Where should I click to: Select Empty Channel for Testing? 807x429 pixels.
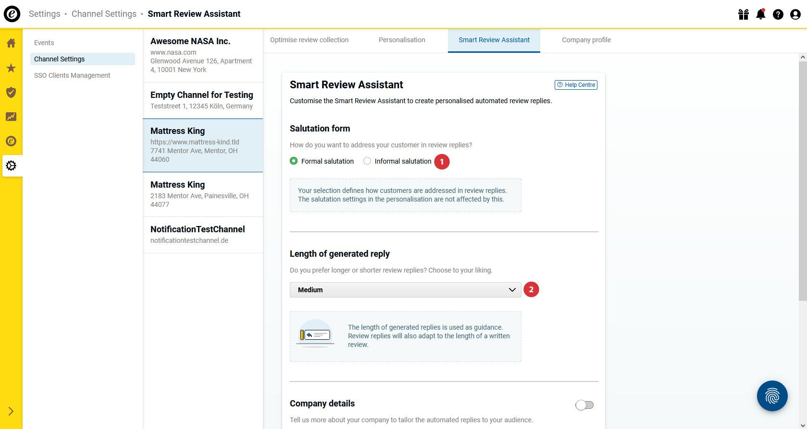(203, 101)
